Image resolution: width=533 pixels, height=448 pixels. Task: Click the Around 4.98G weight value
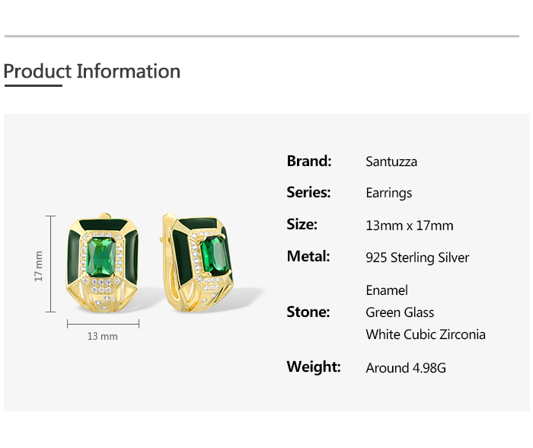(406, 368)
